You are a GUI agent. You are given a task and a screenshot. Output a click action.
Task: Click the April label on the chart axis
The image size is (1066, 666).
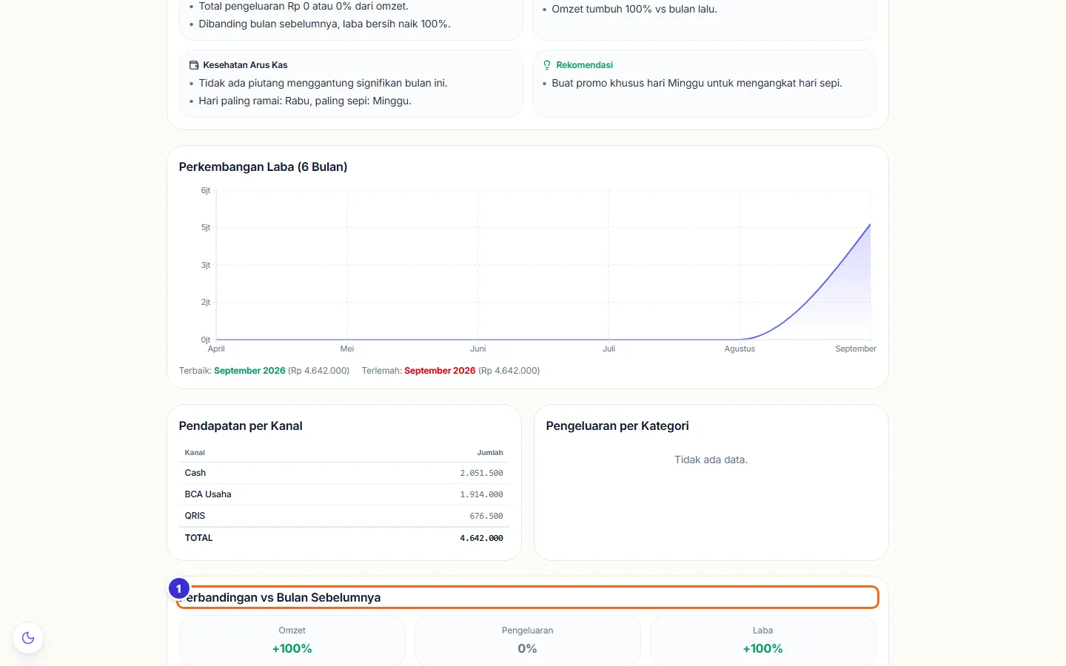pyautogui.click(x=216, y=349)
